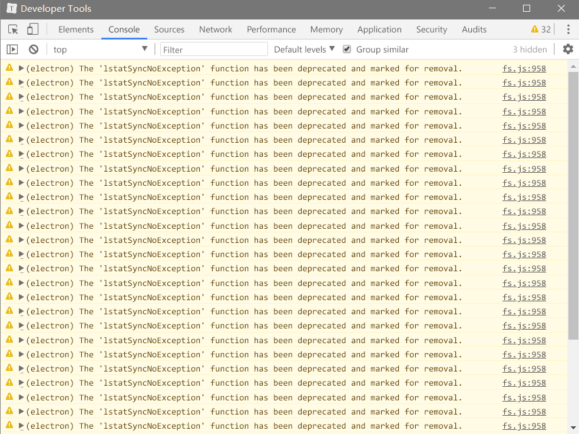Viewport: 579px width, 434px height.
Task: Open the top frame context dropdown
Action: tap(100, 50)
